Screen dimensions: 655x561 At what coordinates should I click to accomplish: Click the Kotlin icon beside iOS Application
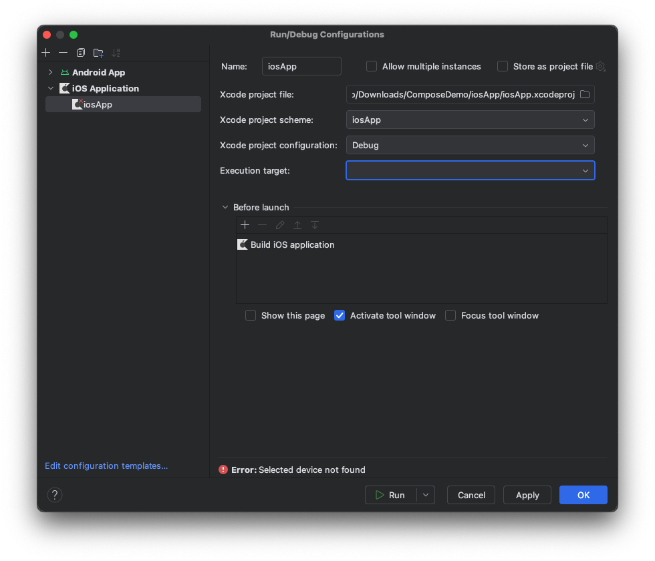pyautogui.click(x=65, y=88)
